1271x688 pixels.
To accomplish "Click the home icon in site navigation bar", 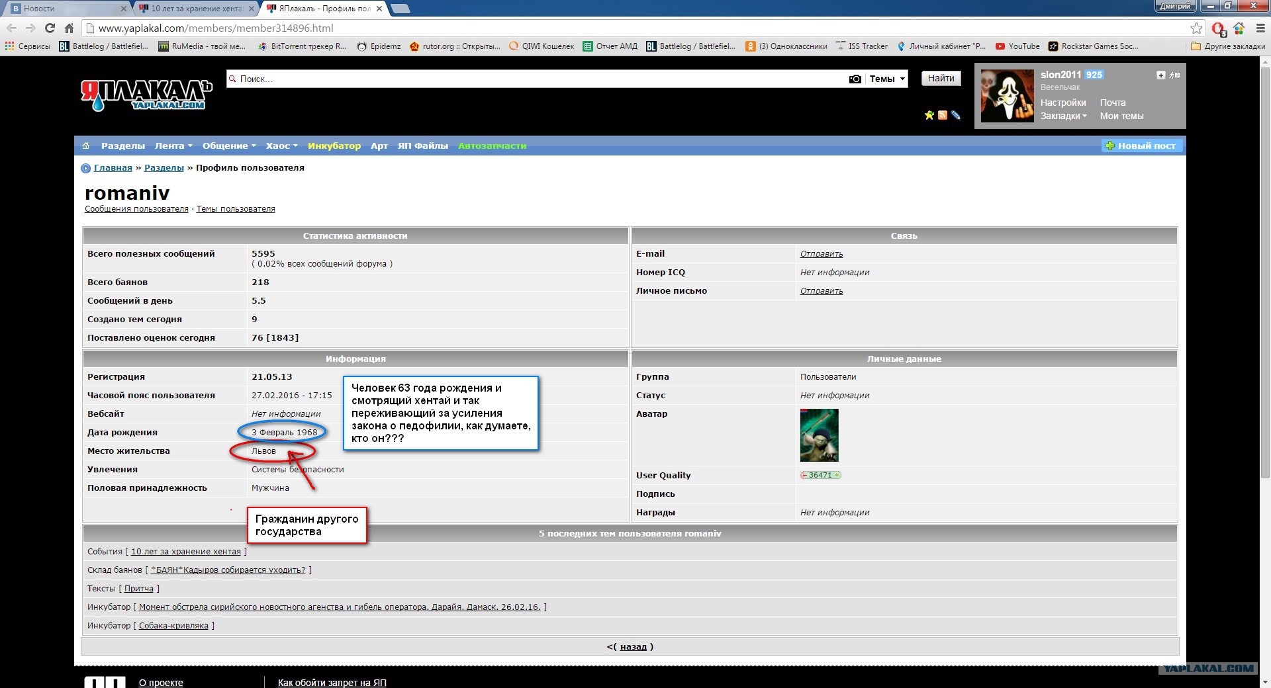I will (x=85, y=146).
